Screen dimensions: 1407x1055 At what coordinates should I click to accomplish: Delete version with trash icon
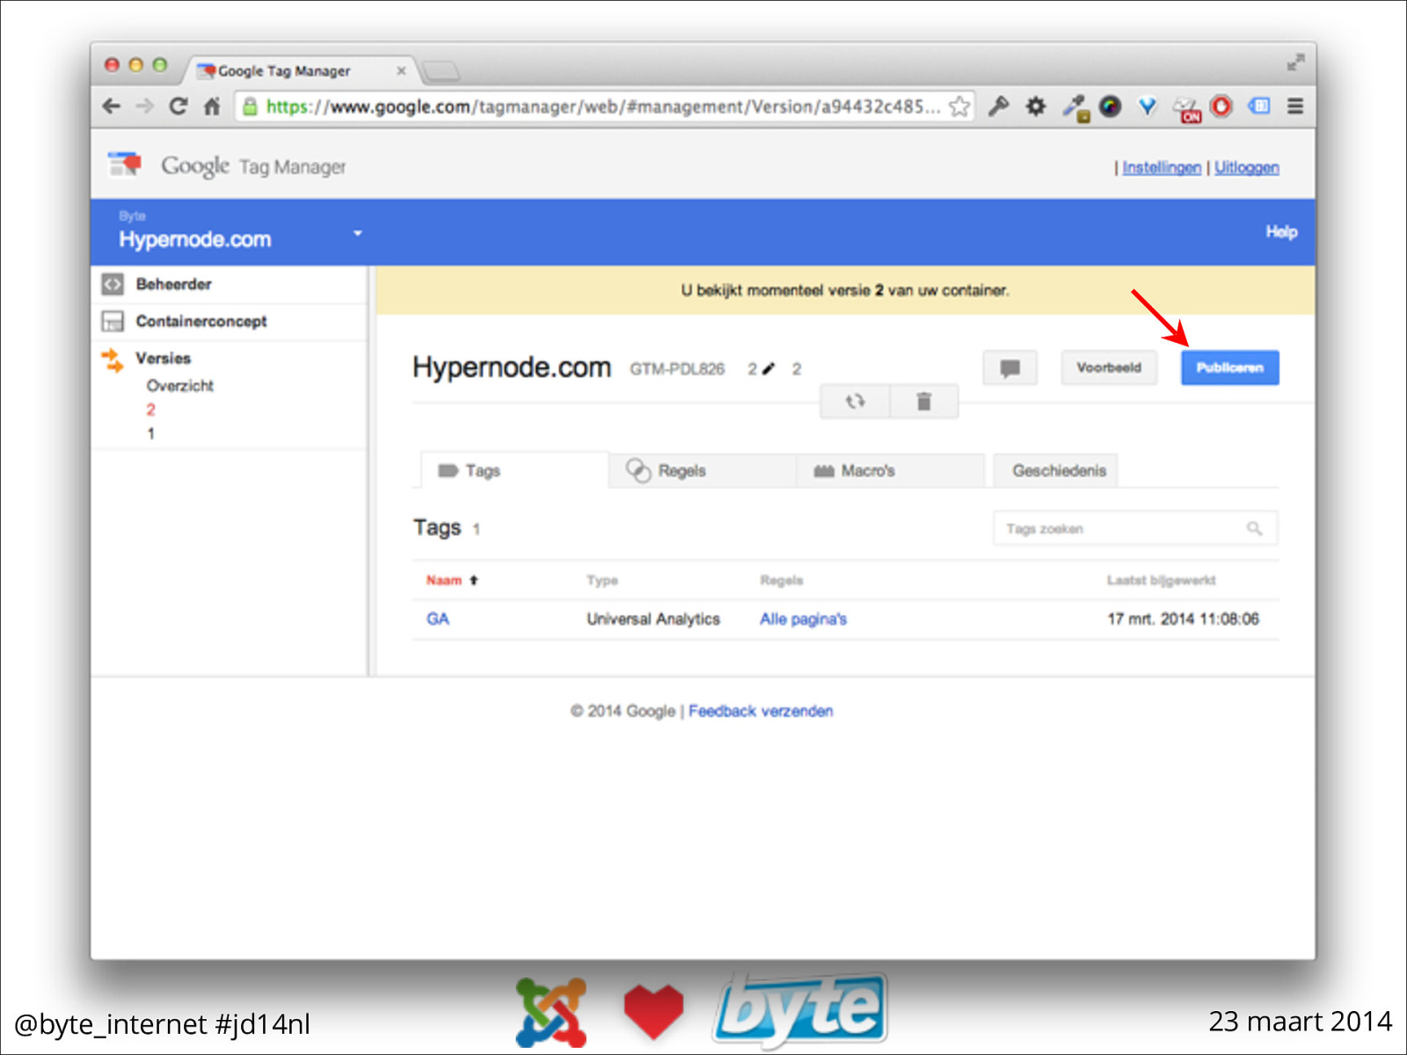tap(923, 402)
